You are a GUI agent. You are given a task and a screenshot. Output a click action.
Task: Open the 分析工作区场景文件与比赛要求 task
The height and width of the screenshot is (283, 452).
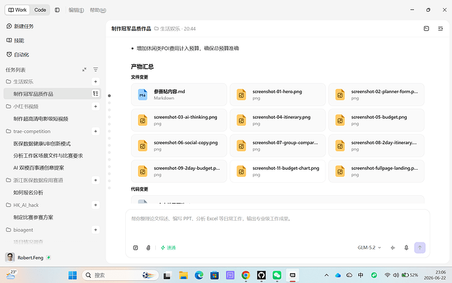pyautogui.click(x=48, y=156)
